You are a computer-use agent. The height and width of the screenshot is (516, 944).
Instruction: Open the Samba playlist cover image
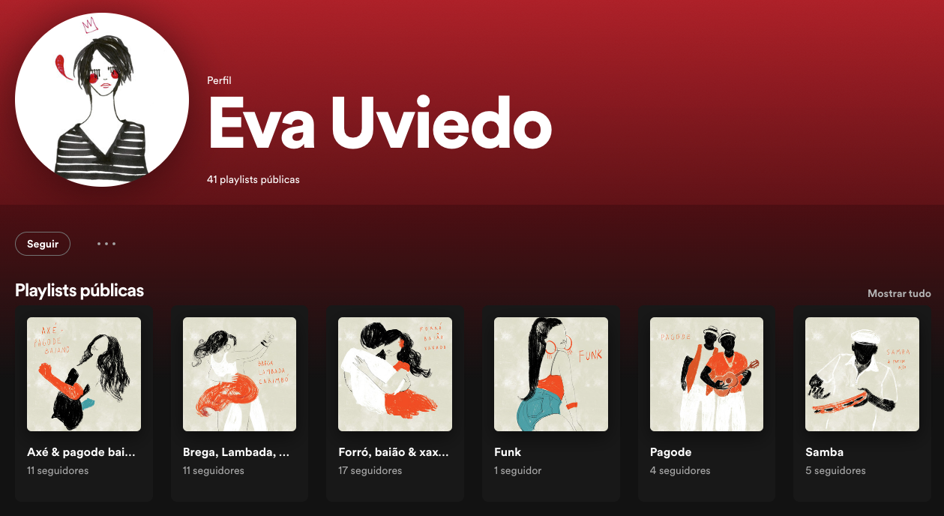(862, 374)
